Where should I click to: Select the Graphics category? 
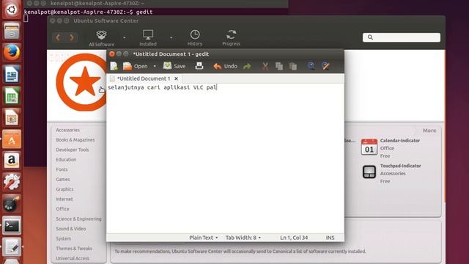[64, 189]
